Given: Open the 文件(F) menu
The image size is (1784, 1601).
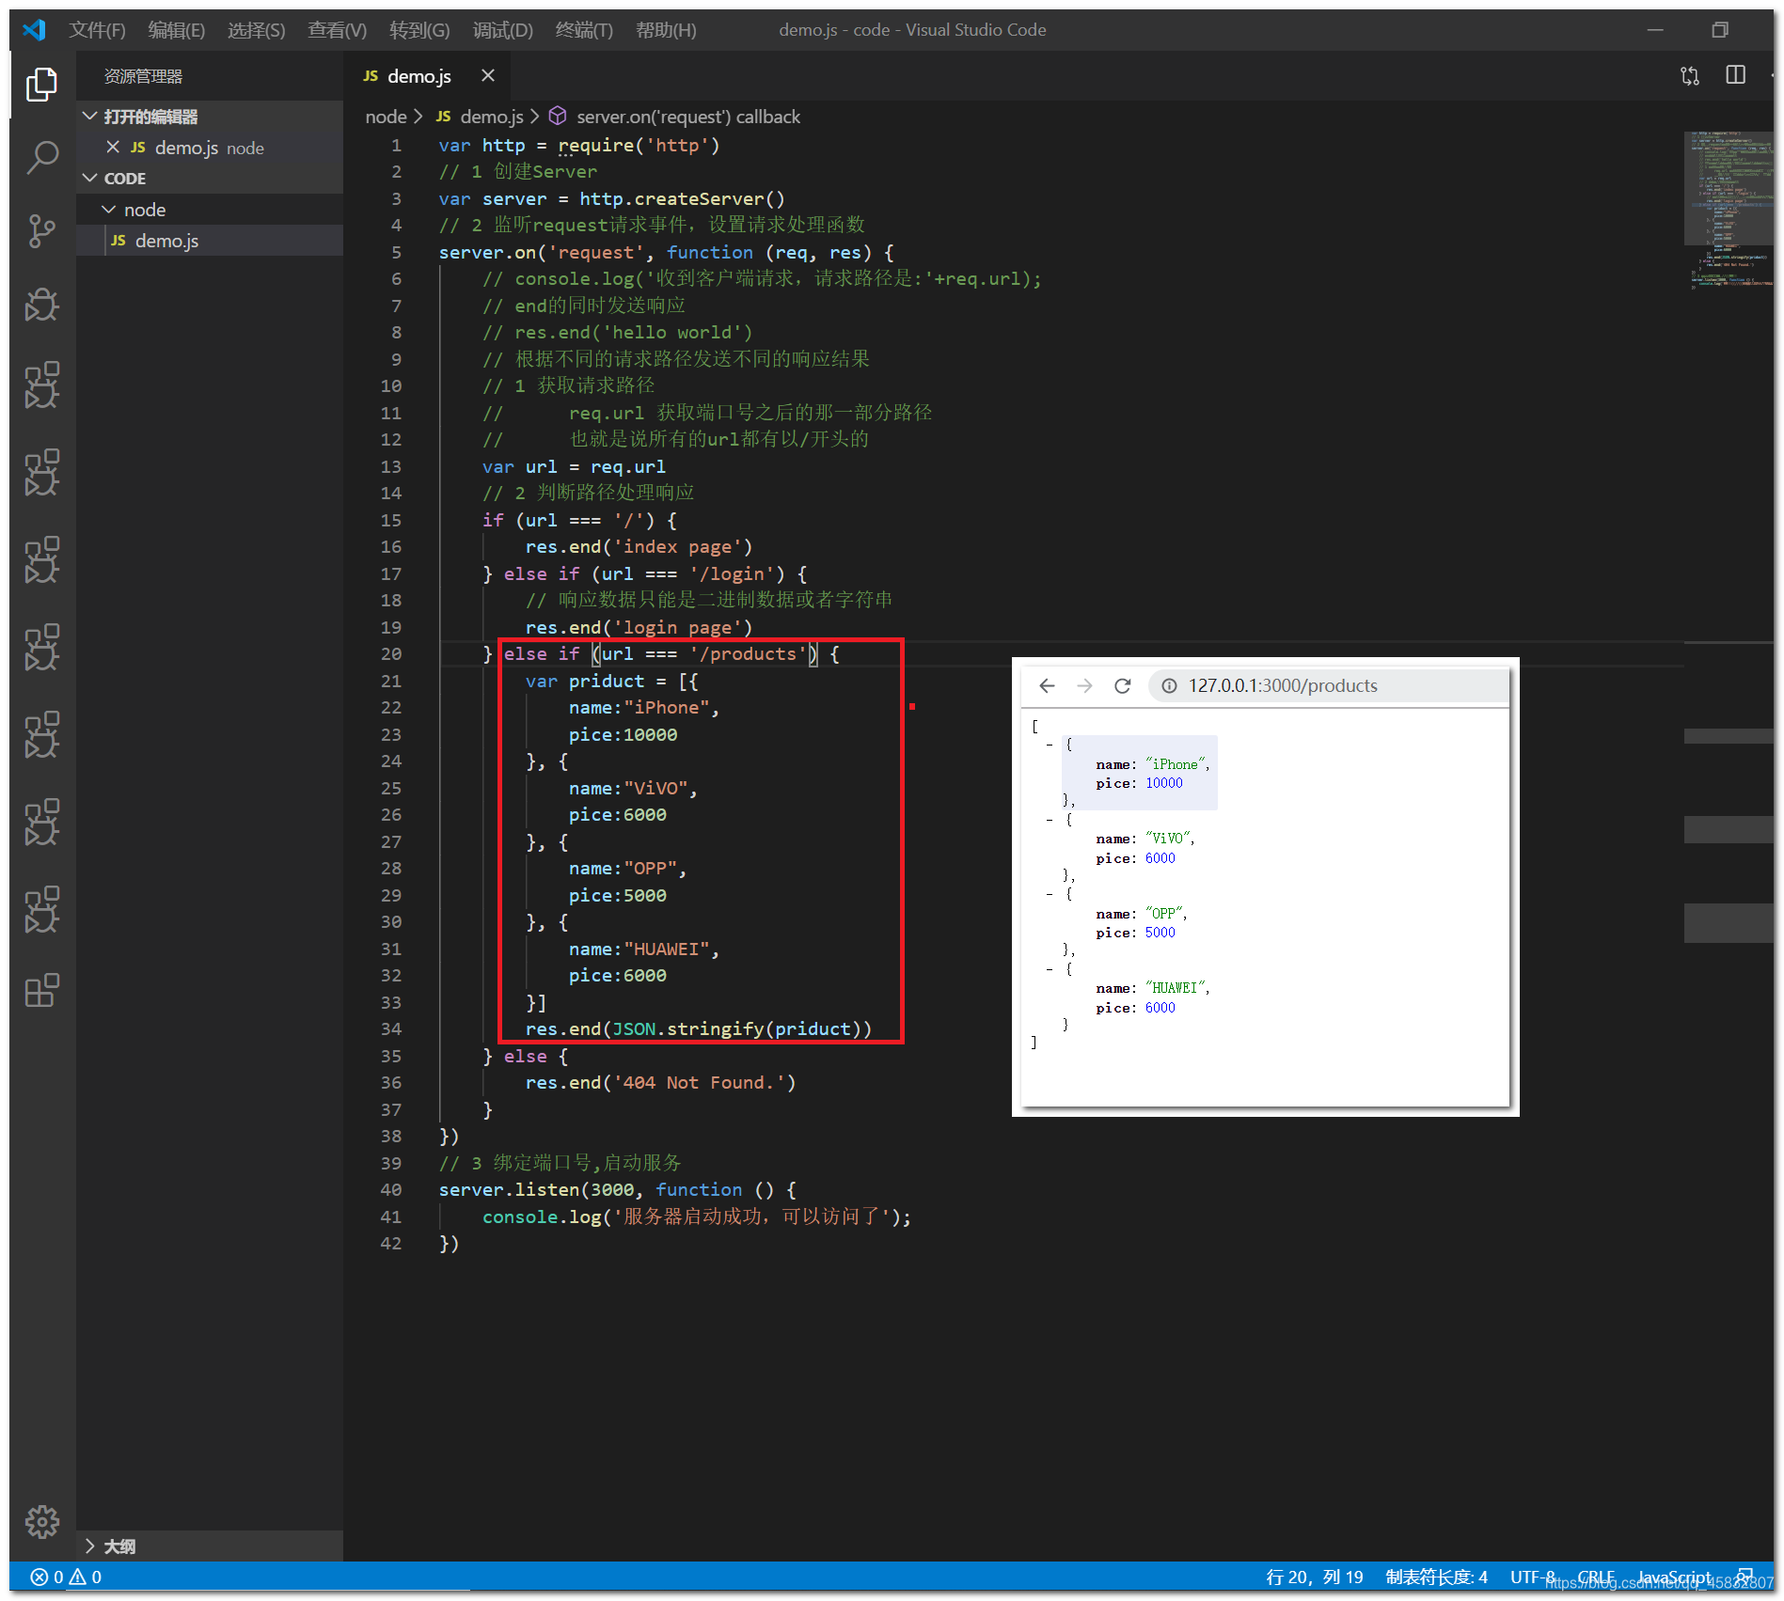Looking at the screenshot, I should click(x=97, y=30).
